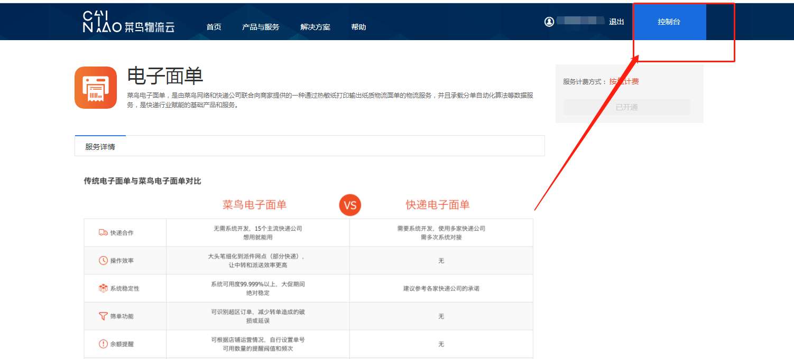Image resolution: width=794 pixels, height=359 pixels.
Task: Click the 快递电子面单 column heading
Action: point(438,205)
